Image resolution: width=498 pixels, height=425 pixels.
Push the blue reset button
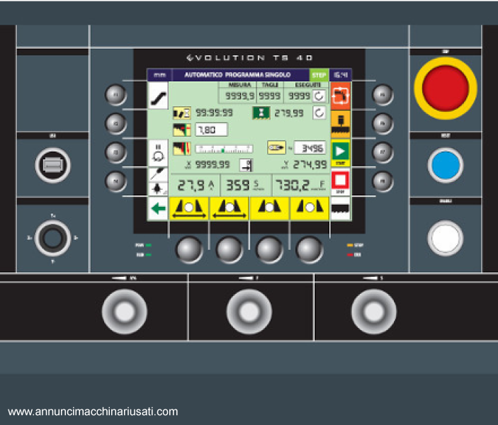[446, 166]
